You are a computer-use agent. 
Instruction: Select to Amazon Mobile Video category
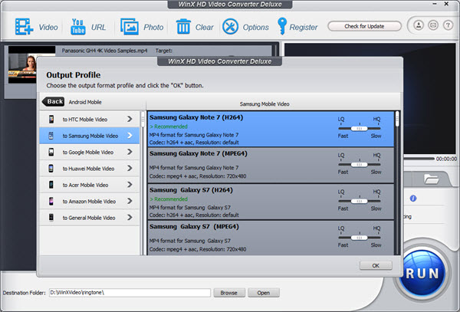point(90,201)
